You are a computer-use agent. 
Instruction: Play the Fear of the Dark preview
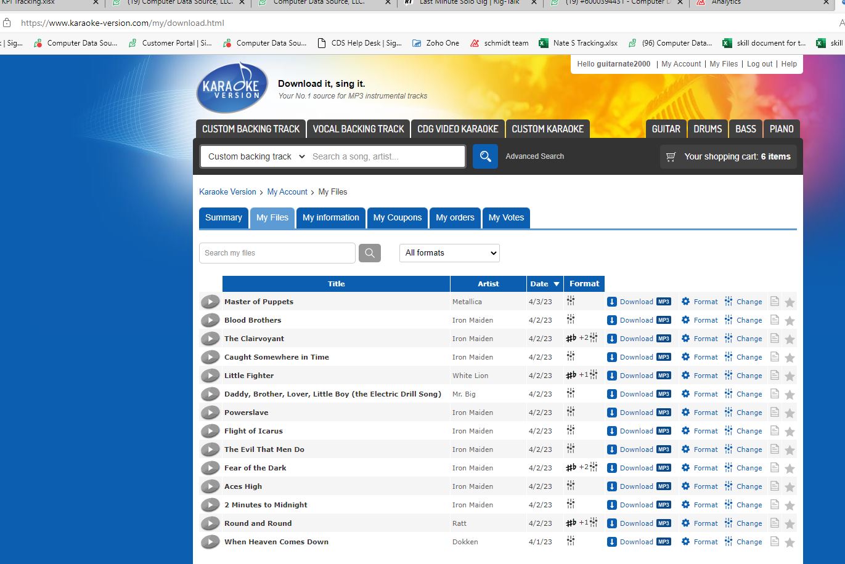(210, 468)
